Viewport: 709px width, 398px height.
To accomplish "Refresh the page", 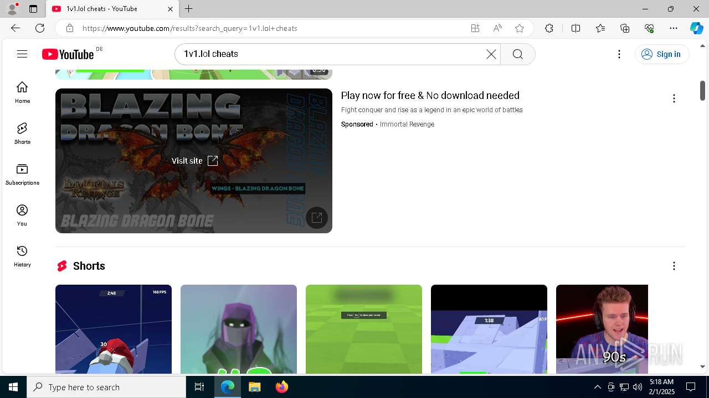I will pyautogui.click(x=40, y=28).
